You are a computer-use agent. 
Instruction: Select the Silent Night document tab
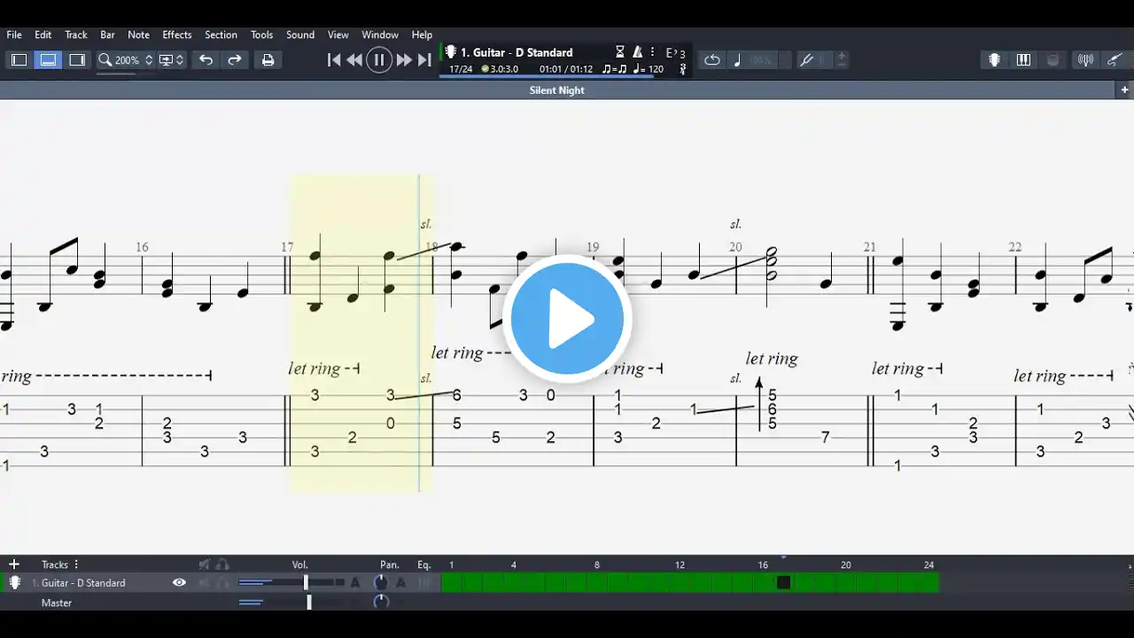[x=556, y=90]
